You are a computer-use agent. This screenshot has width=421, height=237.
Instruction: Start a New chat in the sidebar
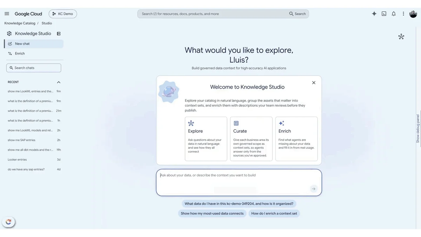tap(34, 44)
